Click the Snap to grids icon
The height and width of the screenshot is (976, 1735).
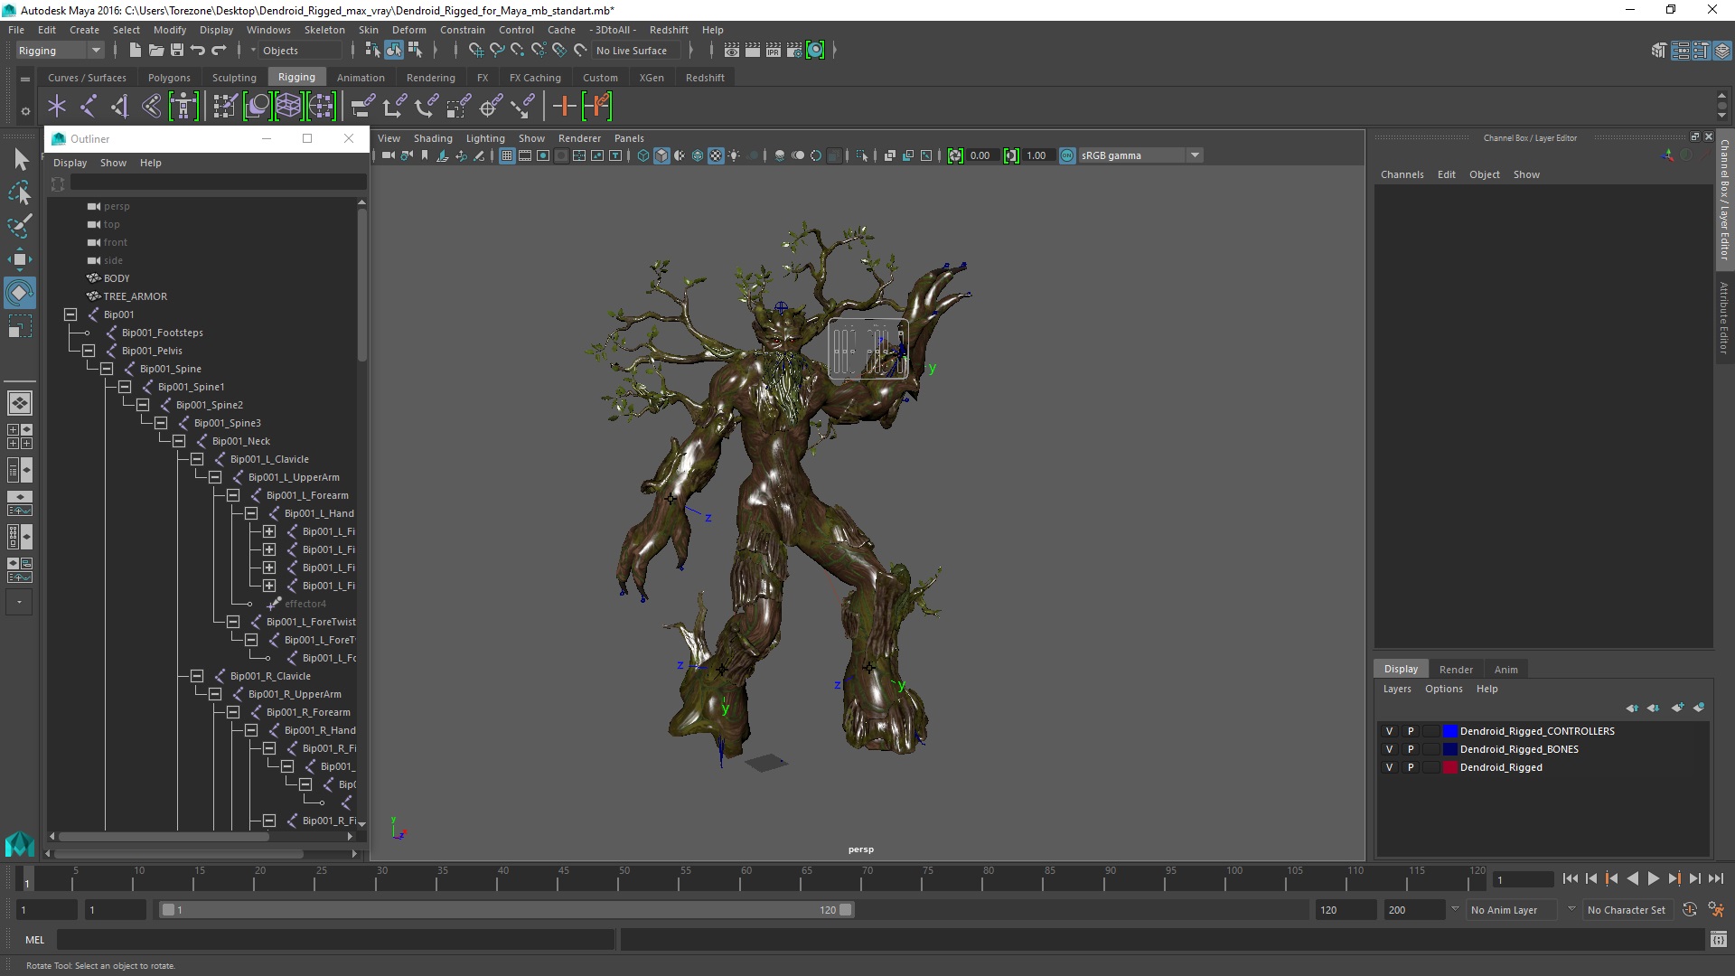pos(475,51)
